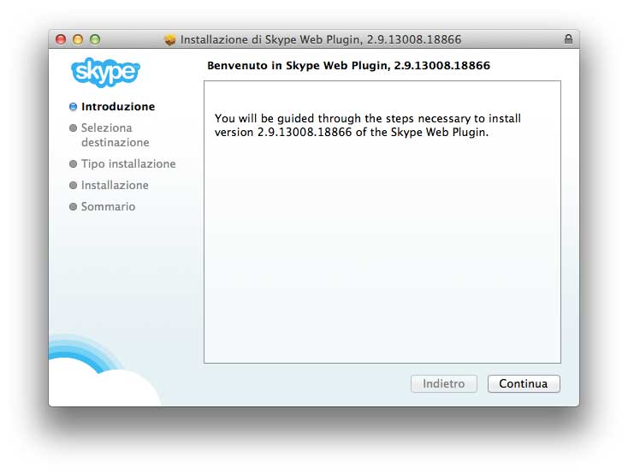The image size is (628, 474).
Task: Select the Tipo installazione step
Action: [x=128, y=164]
